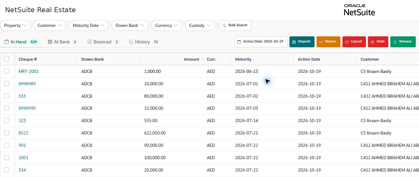
Task: Select the checkbox for cheque 334
Action: (x=7, y=170)
